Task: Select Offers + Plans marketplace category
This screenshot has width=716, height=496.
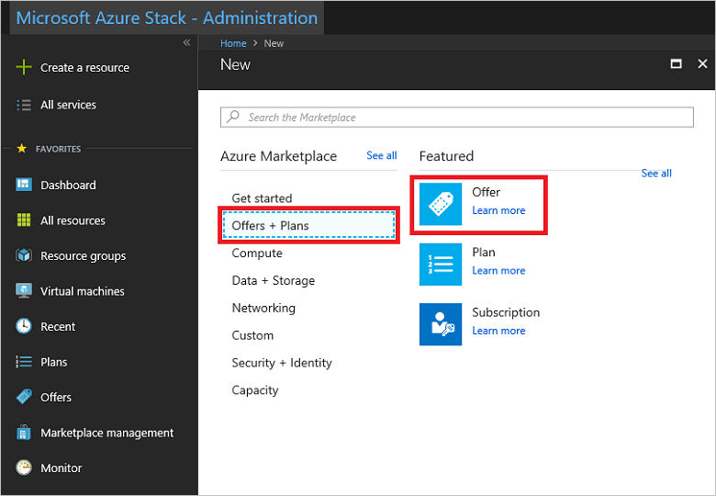Action: click(308, 226)
